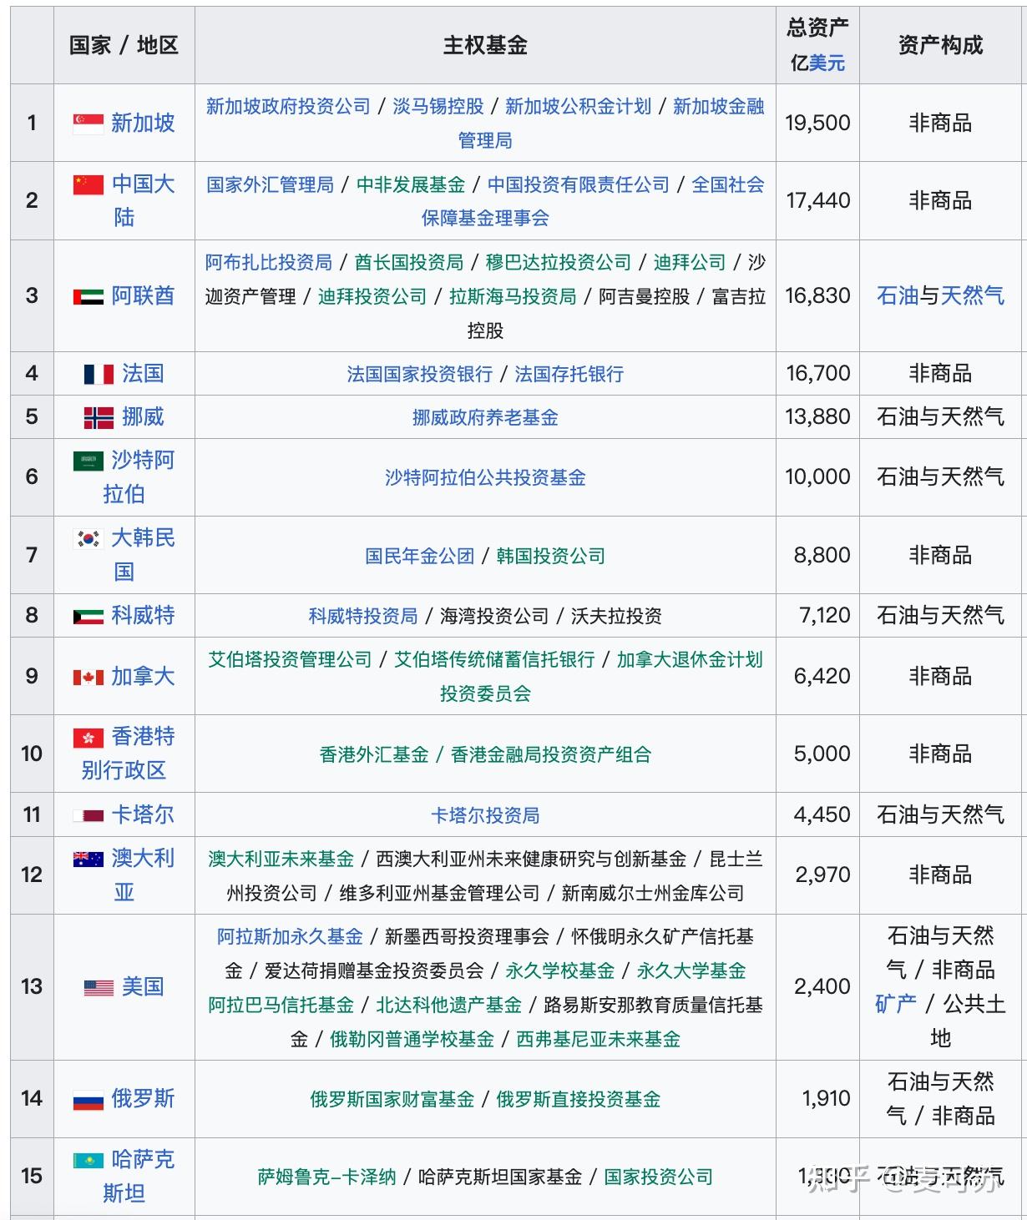Open 阿布扎比投资局 link
Image resolution: width=1027 pixels, height=1220 pixels.
pos(269,263)
